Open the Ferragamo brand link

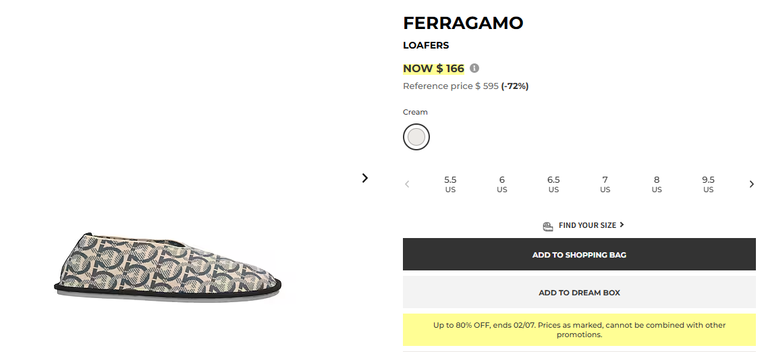(463, 23)
